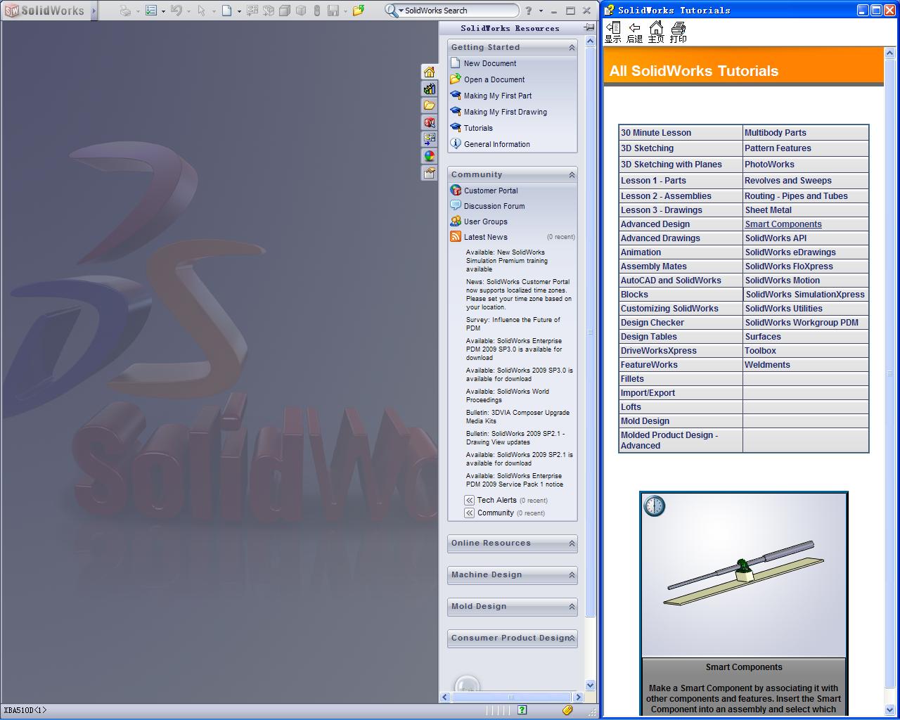Expand the Community news group

click(x=469, y=513)
